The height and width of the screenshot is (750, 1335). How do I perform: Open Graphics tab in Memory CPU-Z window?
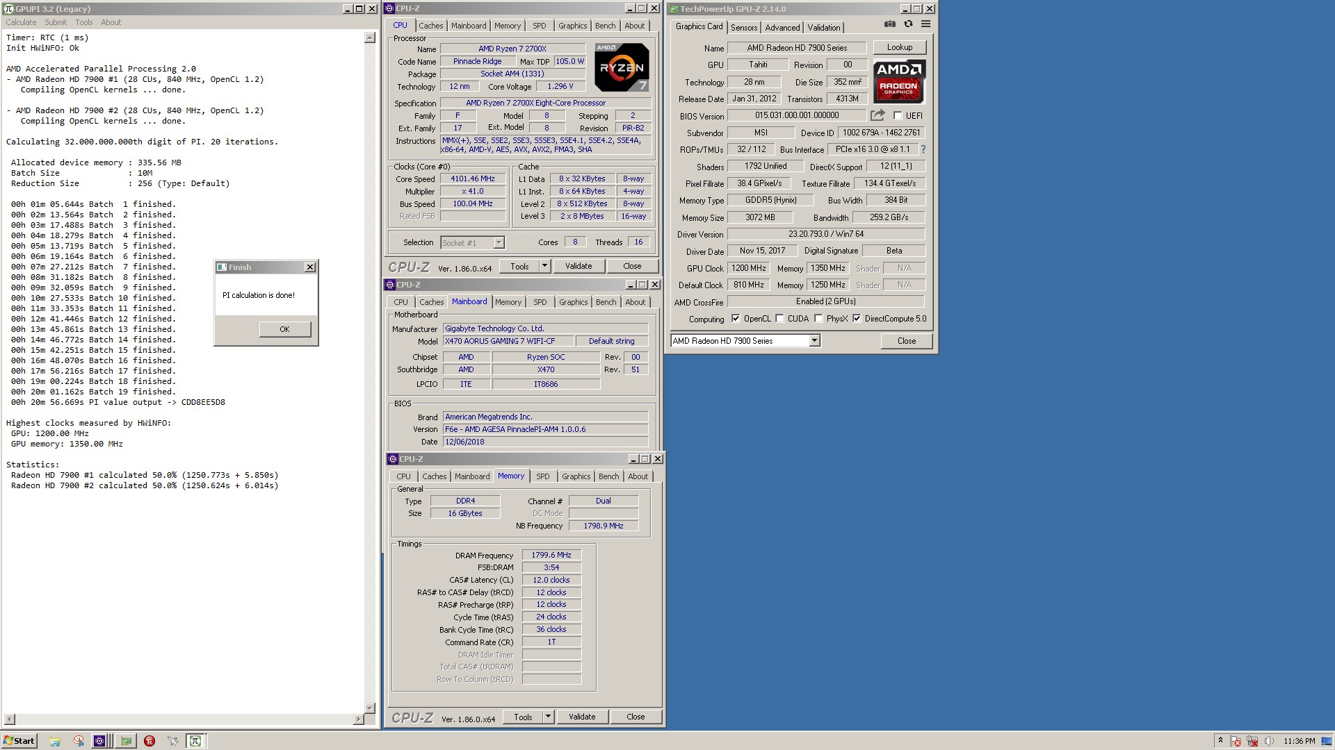tap(576, 476)
